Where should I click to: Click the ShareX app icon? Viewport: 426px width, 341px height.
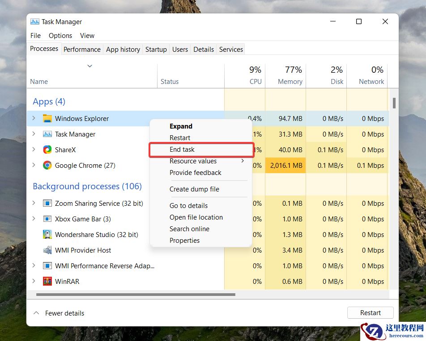(47, 150)
